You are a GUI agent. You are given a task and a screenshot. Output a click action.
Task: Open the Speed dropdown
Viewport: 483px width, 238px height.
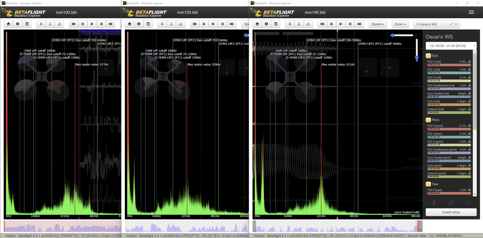(x=378, y=24)
